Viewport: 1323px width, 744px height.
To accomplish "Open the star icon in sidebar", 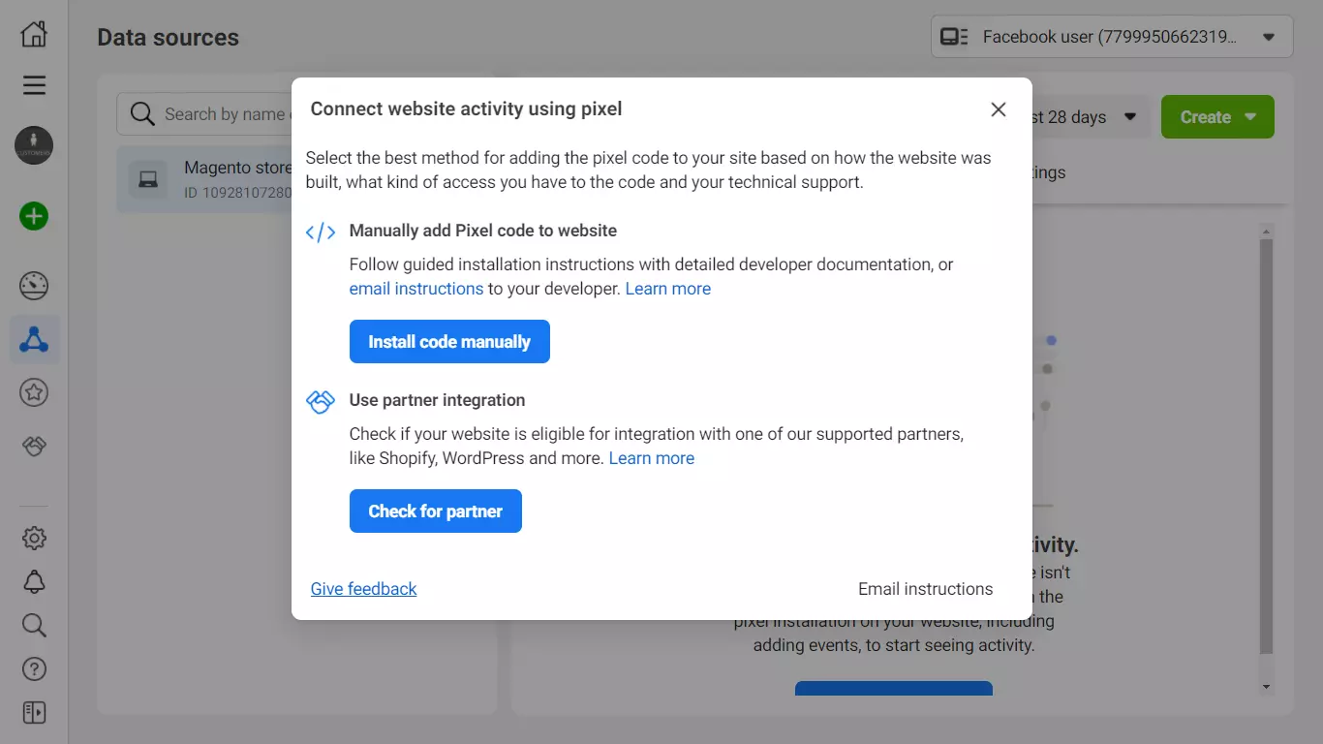I will pos(34,392).
